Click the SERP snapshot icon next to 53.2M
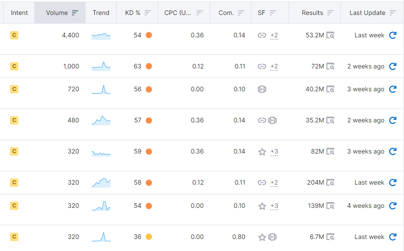Viewport: 404px width, 251px height. [x=330, y=35]
